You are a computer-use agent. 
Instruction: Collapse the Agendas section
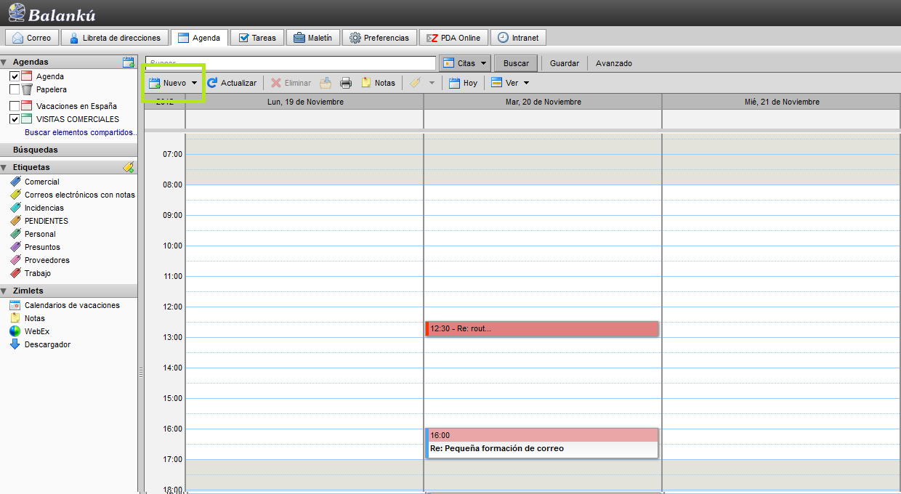pos(4,62)
